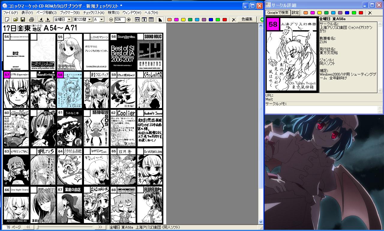Zoom out with the minus magnifier icon

click(111, 19)
